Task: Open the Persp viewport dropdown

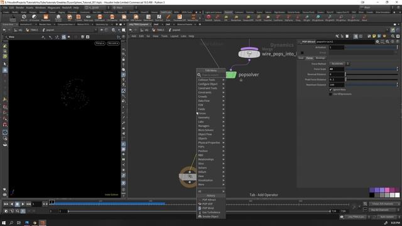Action: (x=100, y=43)
